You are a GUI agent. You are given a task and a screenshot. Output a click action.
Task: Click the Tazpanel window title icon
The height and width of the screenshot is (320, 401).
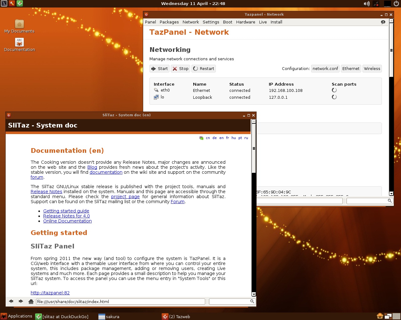(146, 14)
